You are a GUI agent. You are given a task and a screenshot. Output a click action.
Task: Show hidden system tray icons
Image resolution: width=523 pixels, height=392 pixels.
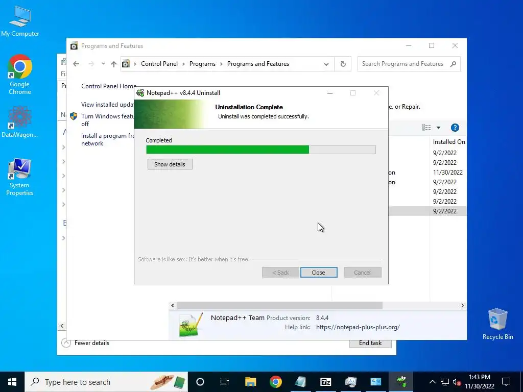click(x=432, y=382)
